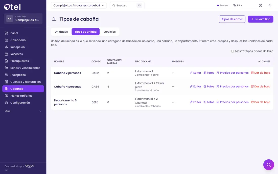This screenshot has width=278, height=174.
Task: Click the CL complex avatar card
Action: 23,18
